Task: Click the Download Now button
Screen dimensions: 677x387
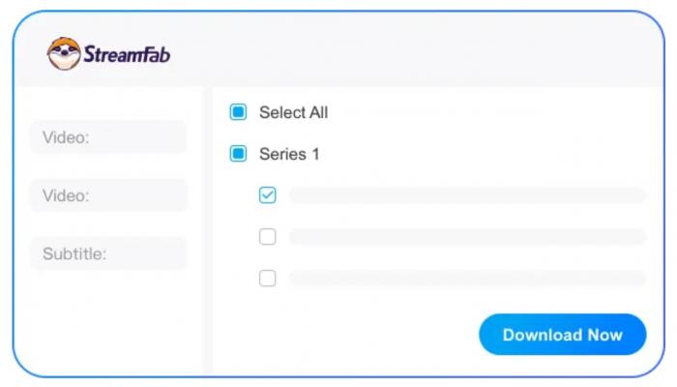Action: pos(563,335)
